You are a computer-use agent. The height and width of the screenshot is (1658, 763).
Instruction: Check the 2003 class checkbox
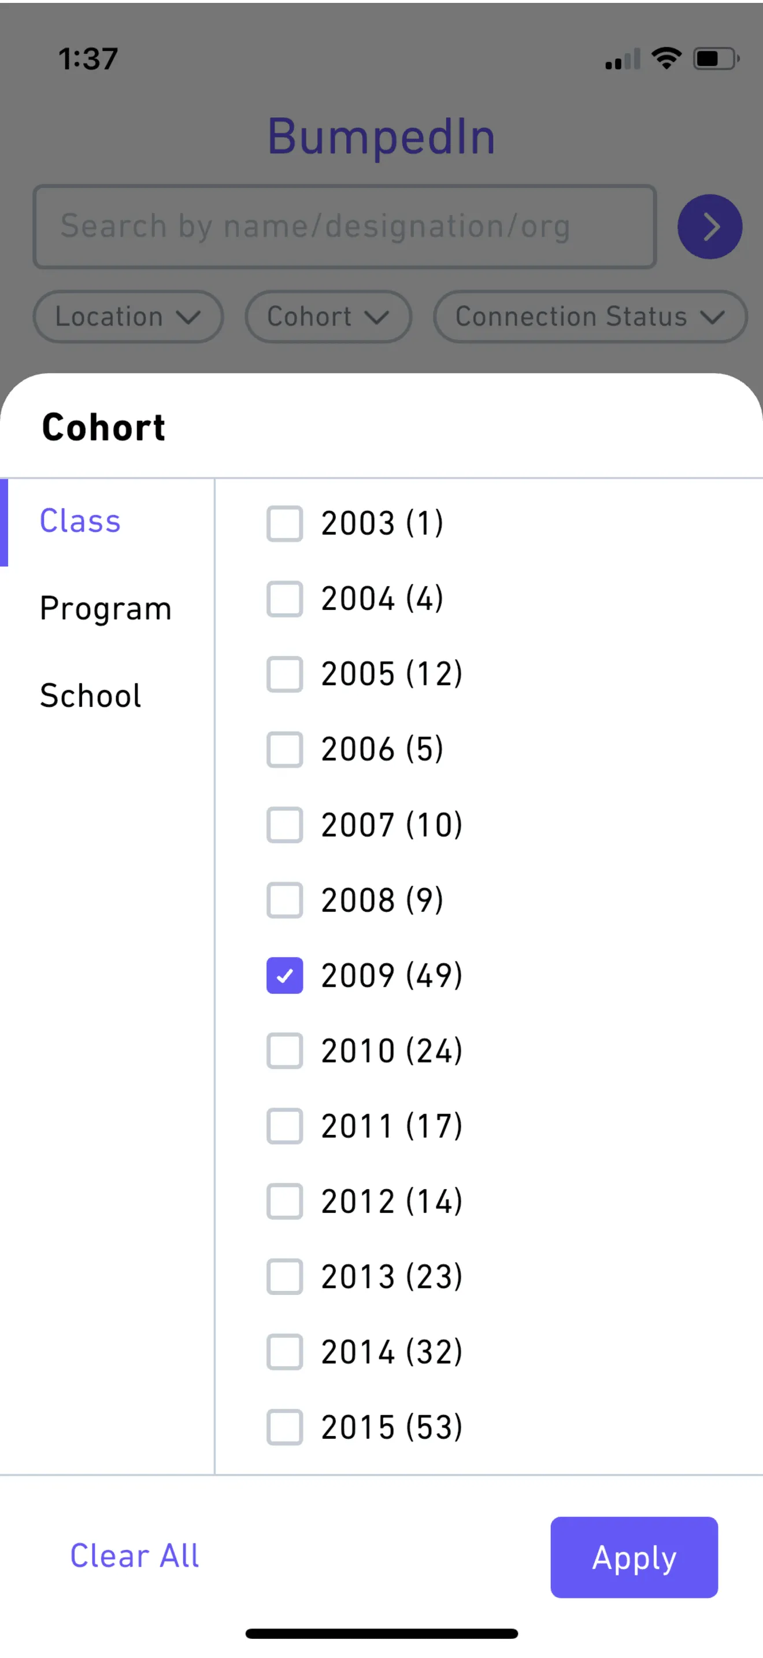[284, 523]
